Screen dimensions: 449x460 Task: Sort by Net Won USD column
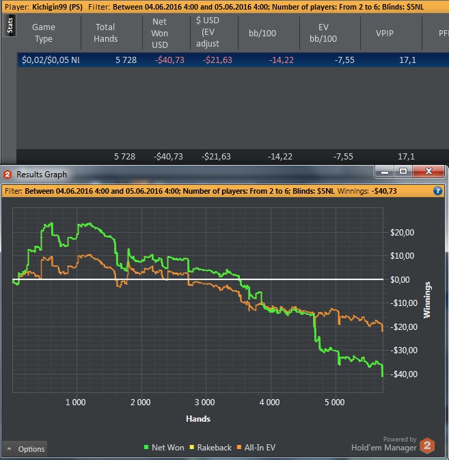[x=160, y=33]
